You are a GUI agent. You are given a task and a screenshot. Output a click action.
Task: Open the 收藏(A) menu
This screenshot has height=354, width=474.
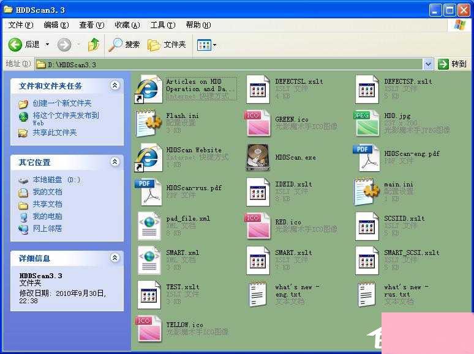[x=127, y=25]
